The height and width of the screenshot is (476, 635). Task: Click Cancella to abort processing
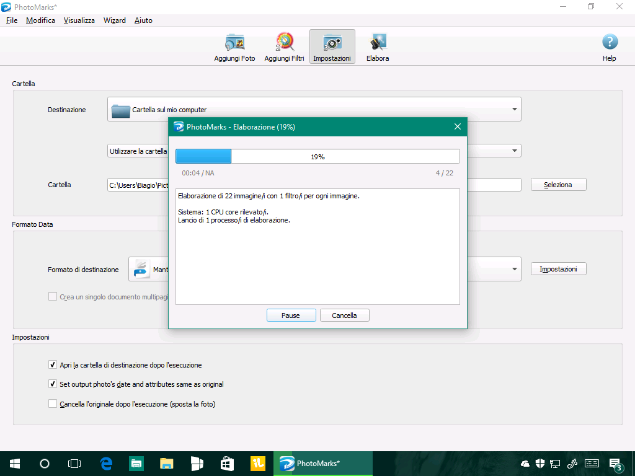tap(345, 315)
